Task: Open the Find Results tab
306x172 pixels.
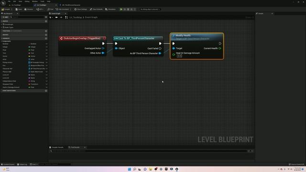Action: click(x=75, y=148)
